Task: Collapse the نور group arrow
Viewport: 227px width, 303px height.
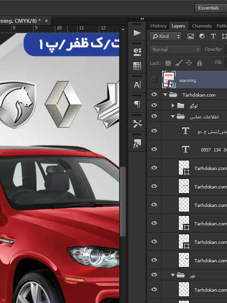Action: tap(173, 275)
